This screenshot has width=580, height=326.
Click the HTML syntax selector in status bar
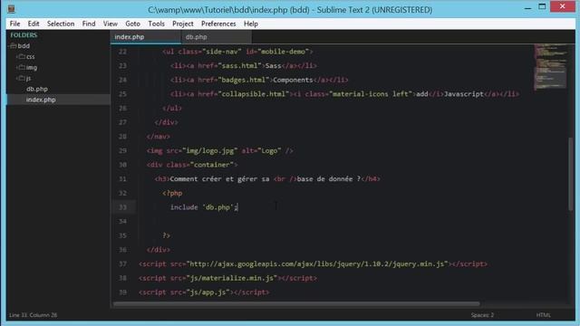tap(544, 315)
